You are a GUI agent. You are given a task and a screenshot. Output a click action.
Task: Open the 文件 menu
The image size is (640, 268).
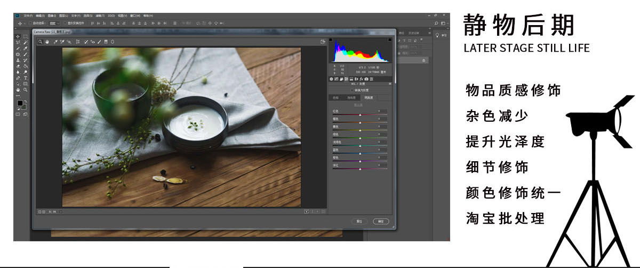tap(28, 16)
